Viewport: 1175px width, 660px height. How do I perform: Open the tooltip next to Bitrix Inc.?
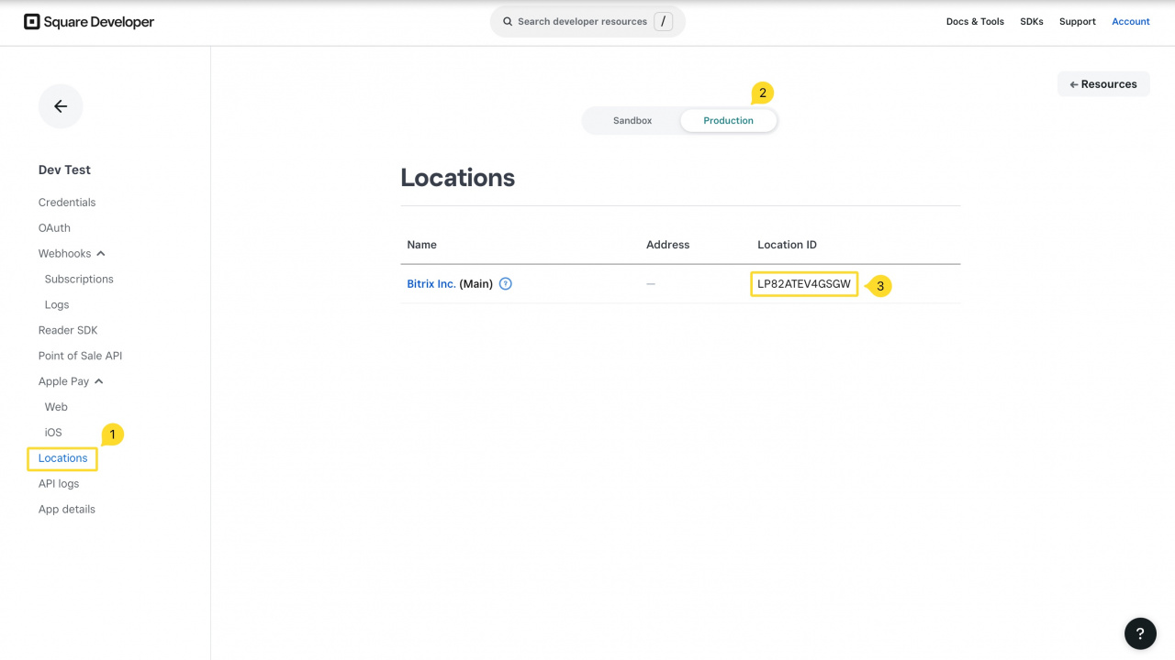(x=505, y=284)
